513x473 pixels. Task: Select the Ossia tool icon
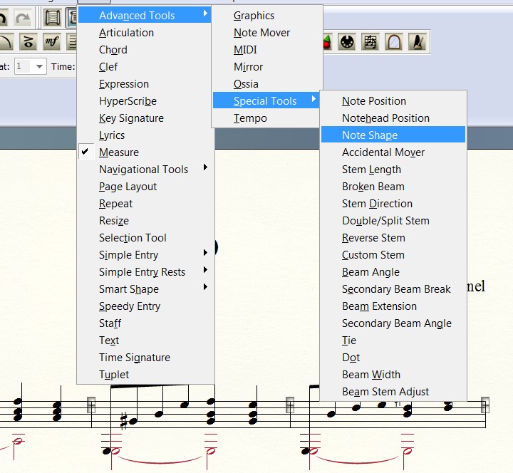370,41
